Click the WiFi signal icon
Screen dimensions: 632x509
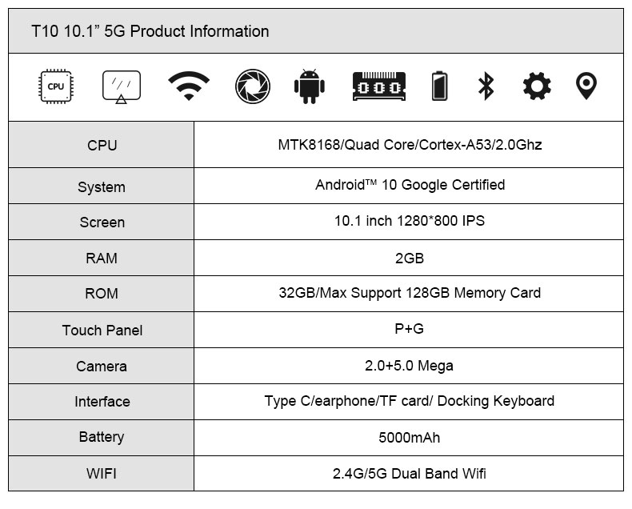(189, 86)
